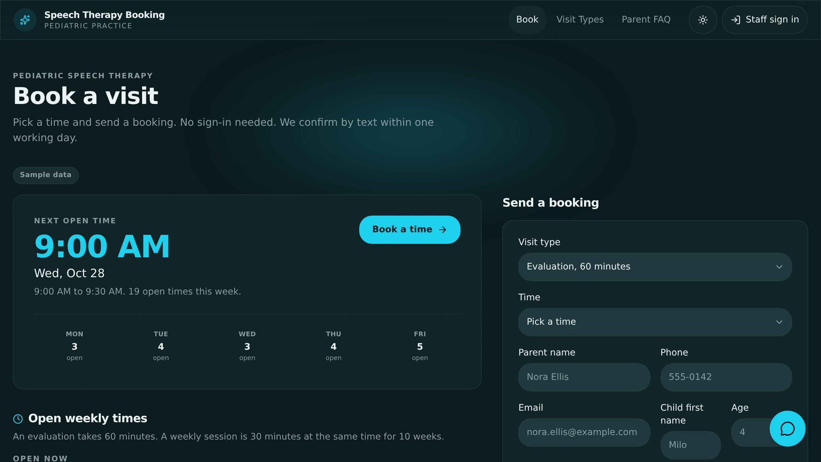Viewport: 821px width, 462px height.
Task: Click Speech Therapy Booking title
Action: point(105,15)
